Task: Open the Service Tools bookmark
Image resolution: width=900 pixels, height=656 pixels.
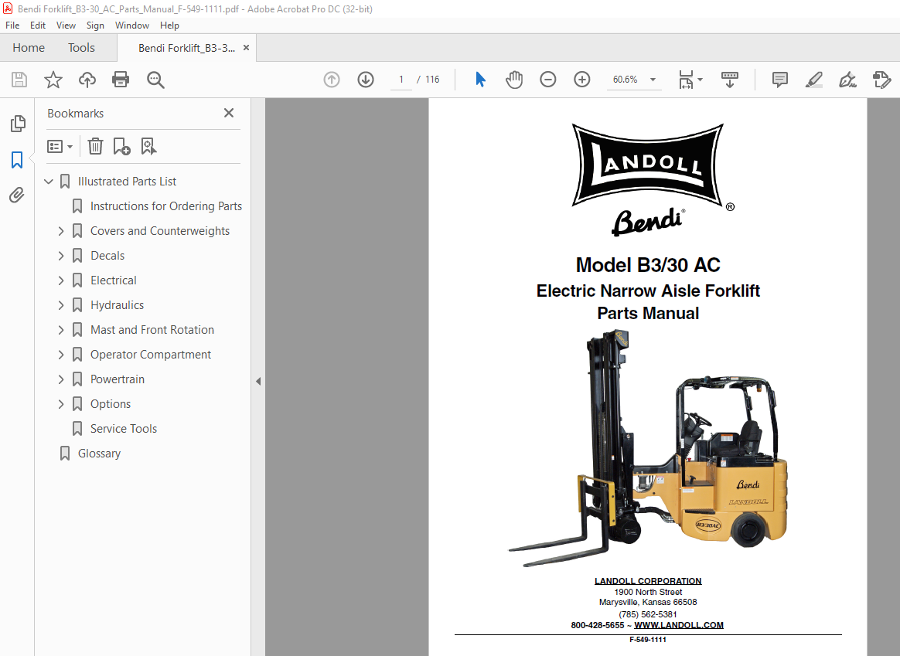Action: tap(124, 428)
